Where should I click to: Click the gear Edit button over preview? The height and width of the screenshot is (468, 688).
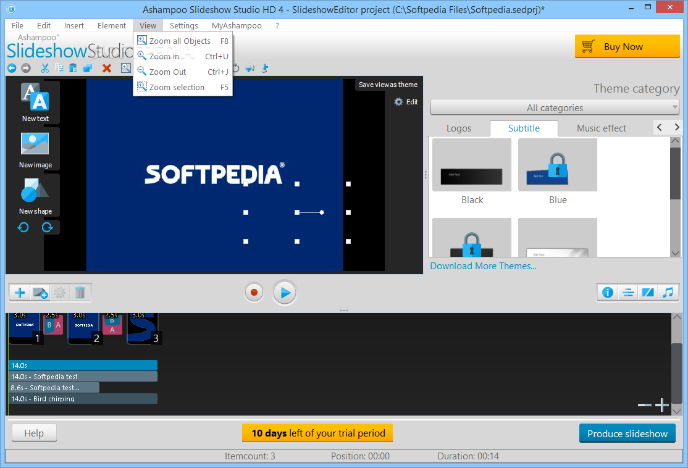[x=406, y=102]
